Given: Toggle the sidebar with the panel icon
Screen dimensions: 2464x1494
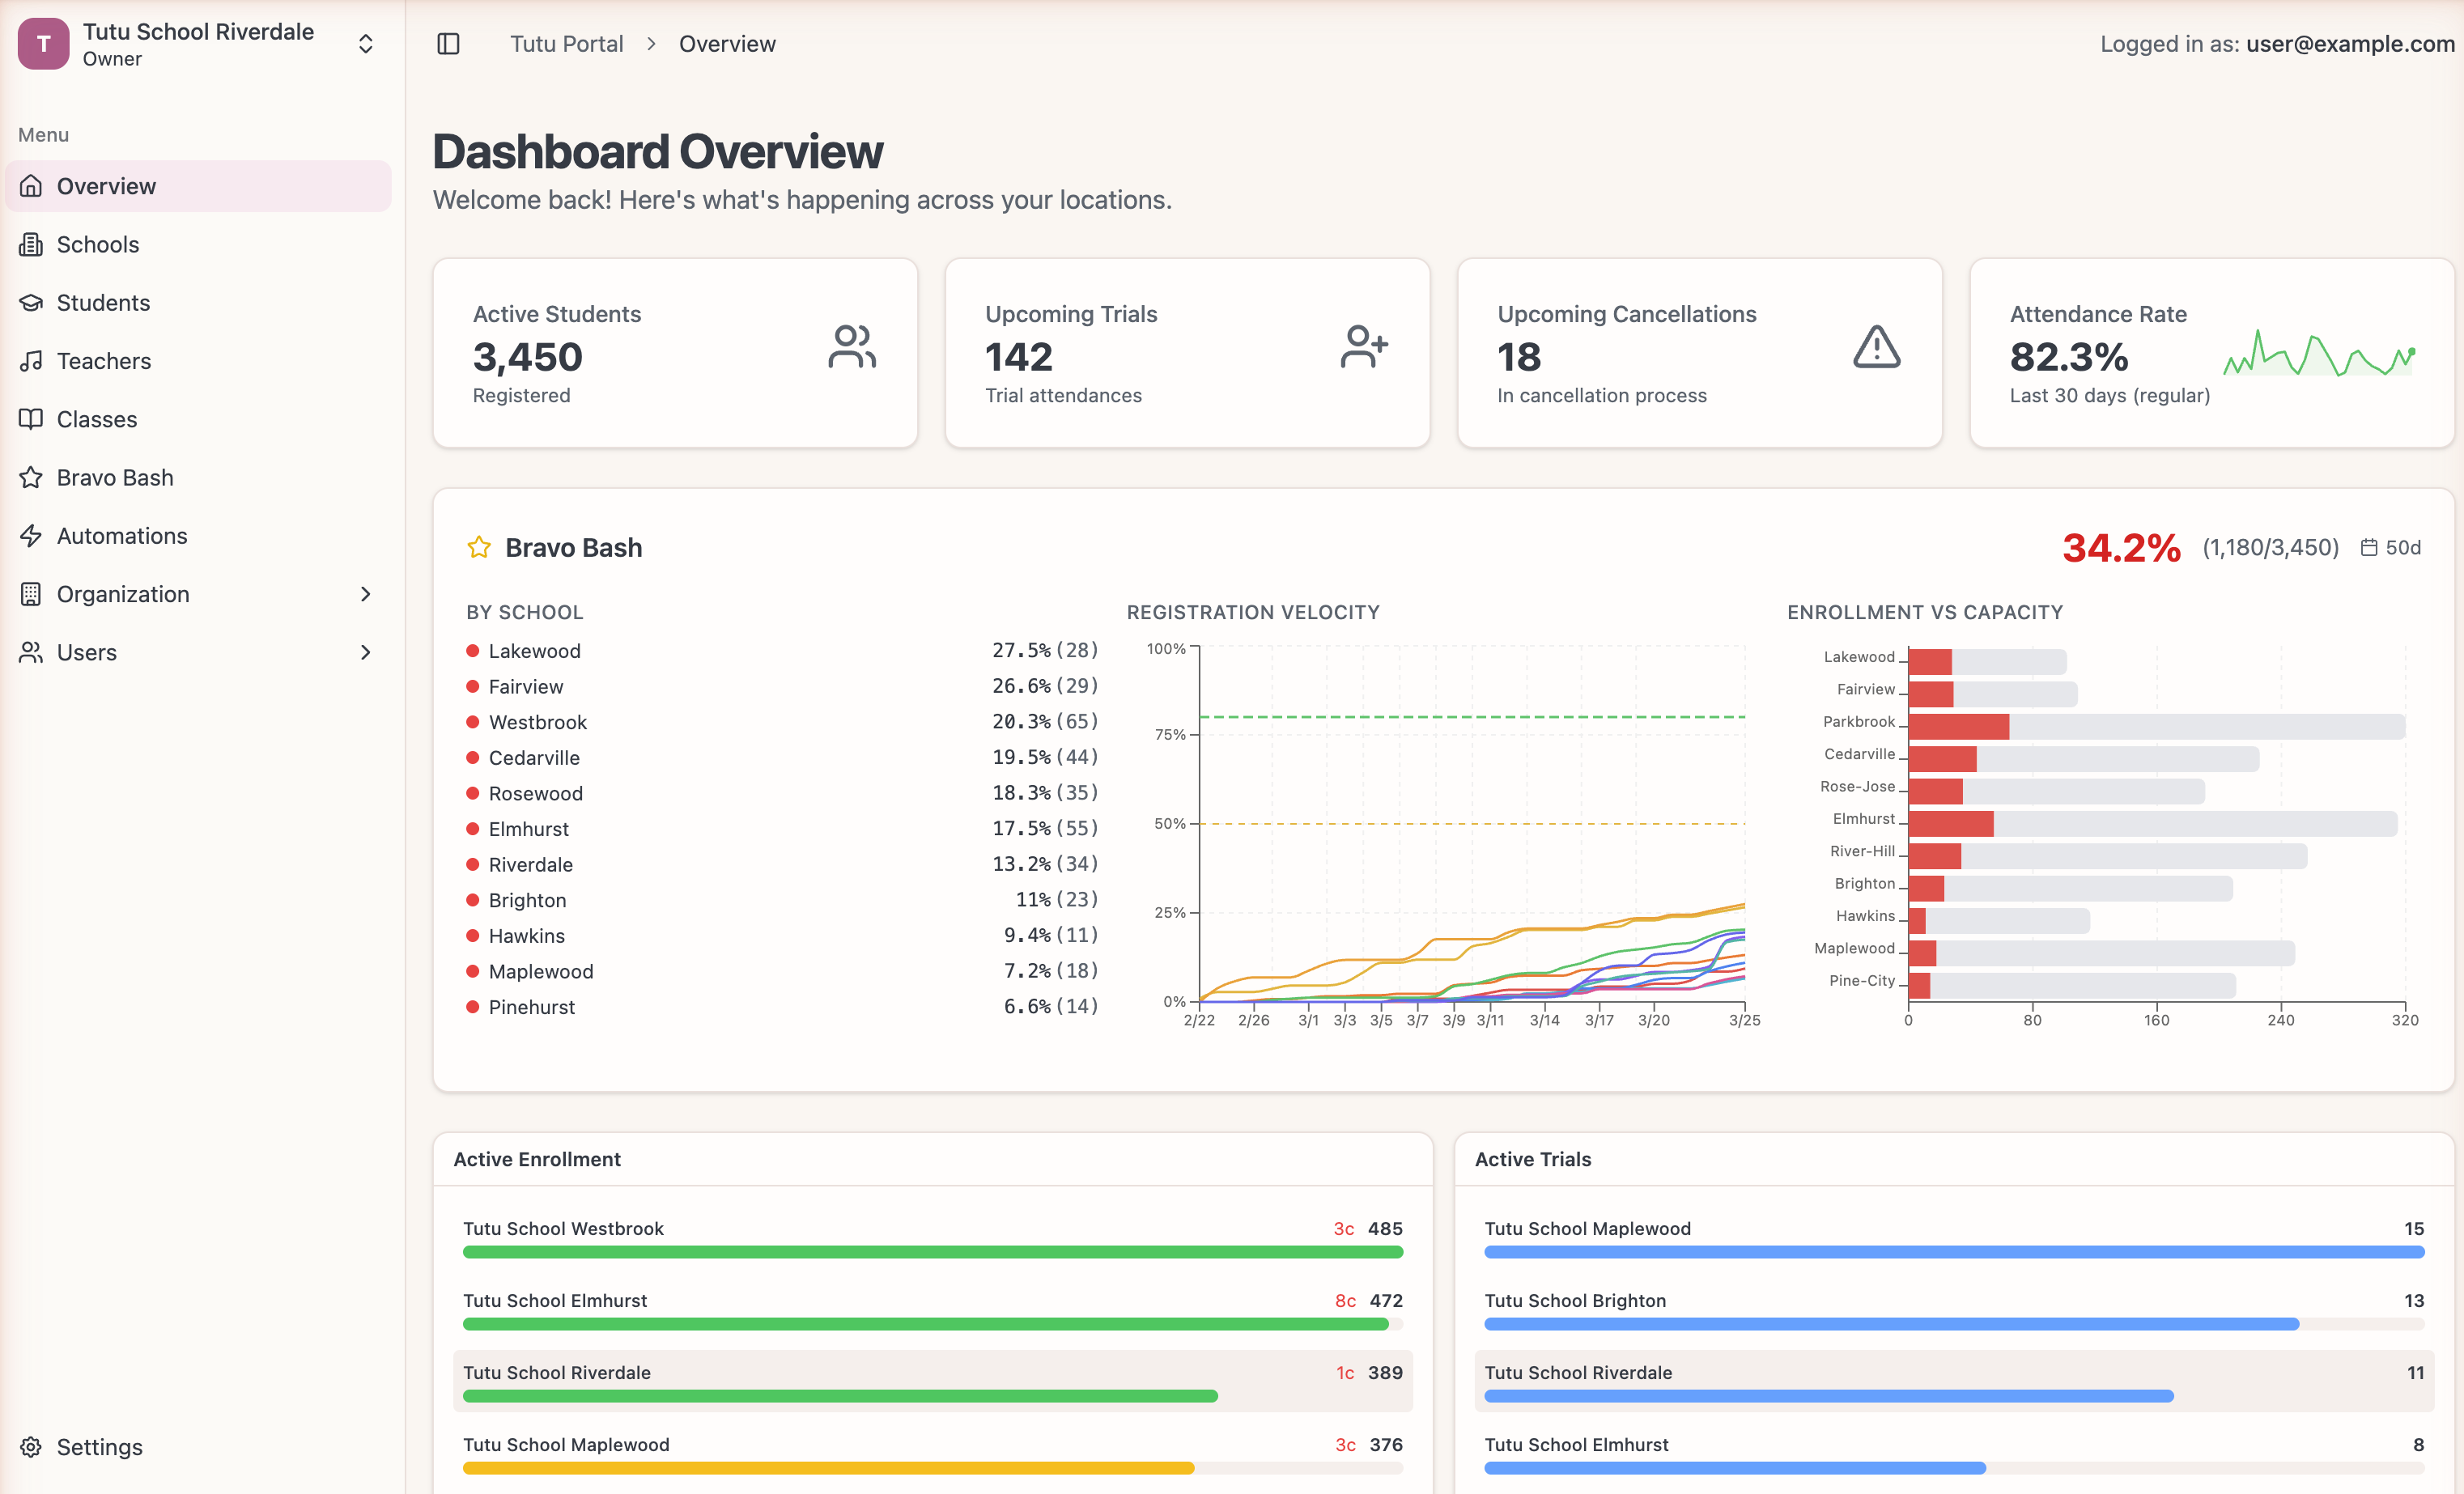Looking at the screenshot, I should [448, 44].
